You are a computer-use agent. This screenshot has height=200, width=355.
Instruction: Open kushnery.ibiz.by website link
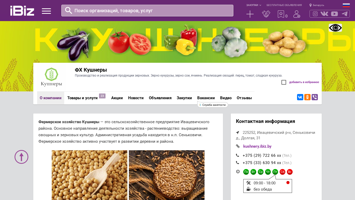coord(257,146)
